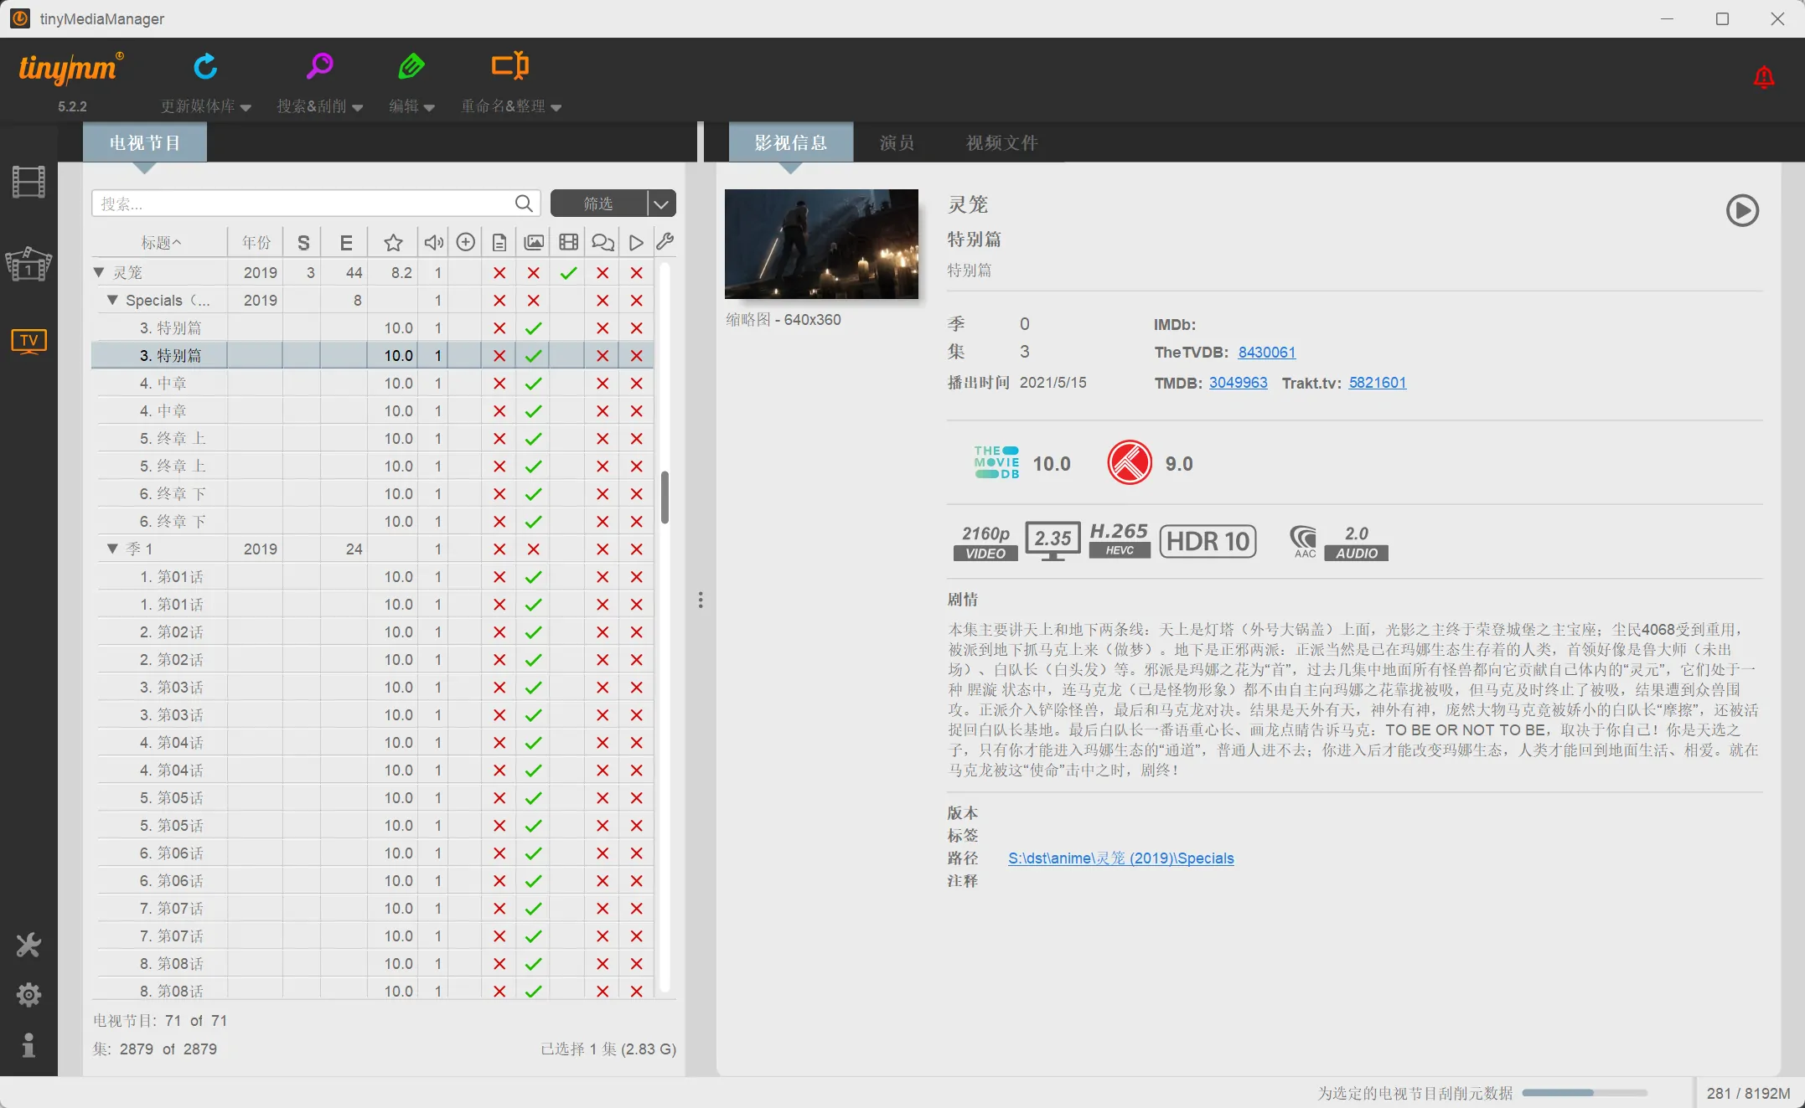Open the filter button dropdown arrow
1805x1108 pixels.
point(661,204)
